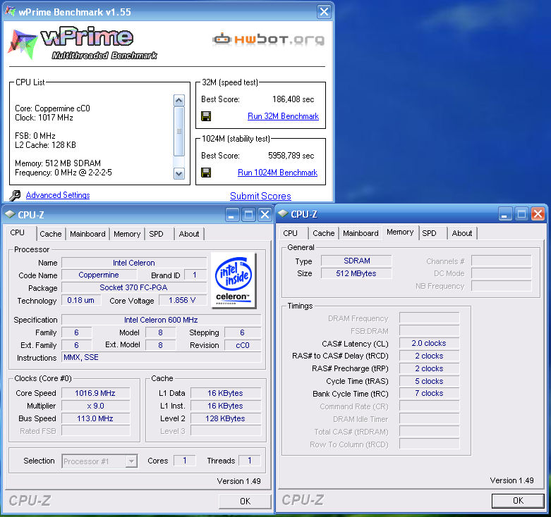Click the save icon next to 32M benchmark
The image size is (551, 517).
click(x=206, y=116)
